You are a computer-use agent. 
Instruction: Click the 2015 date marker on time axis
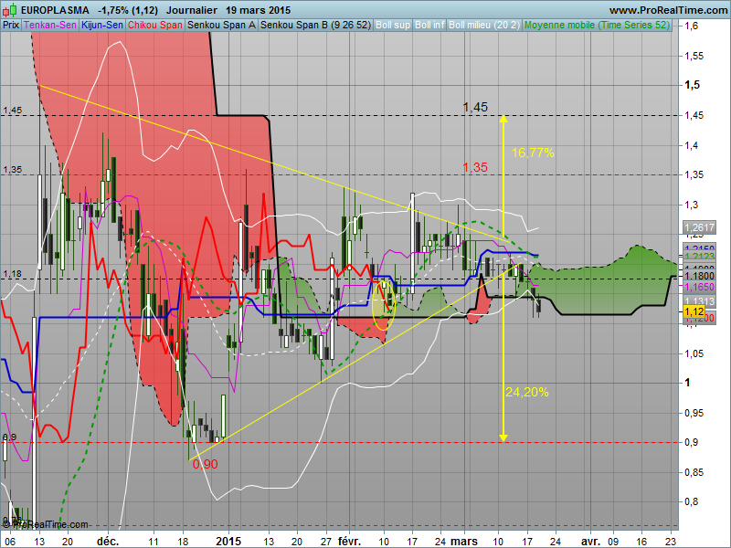(x=227, y=541)
